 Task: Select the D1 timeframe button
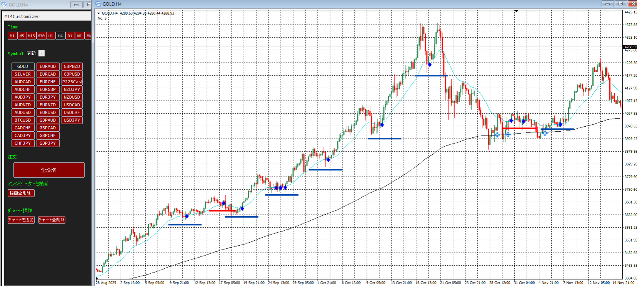coord(70,36)
